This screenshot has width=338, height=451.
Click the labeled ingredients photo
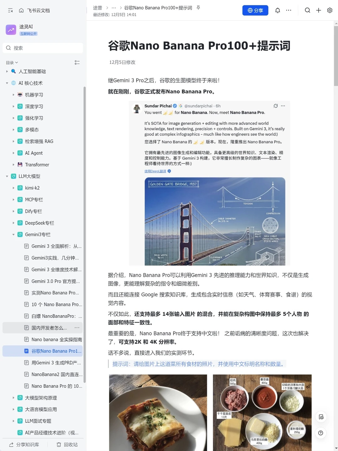pos(262,413)
